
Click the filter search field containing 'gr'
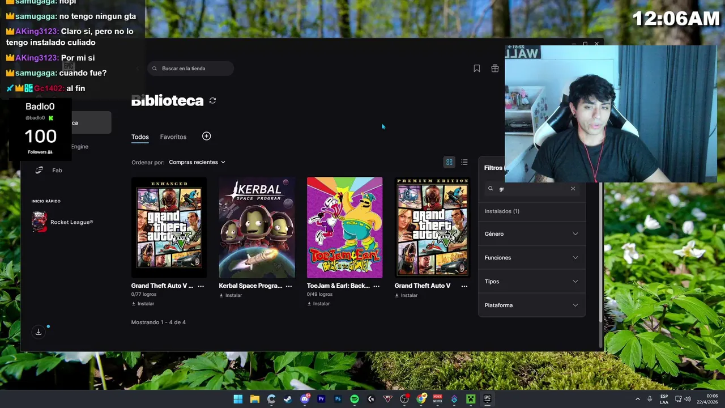[531, 189]
